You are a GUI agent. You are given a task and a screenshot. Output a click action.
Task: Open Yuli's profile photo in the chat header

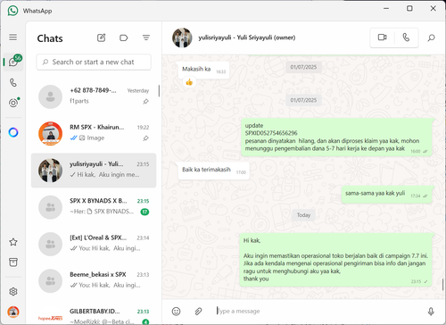point(182,37)
